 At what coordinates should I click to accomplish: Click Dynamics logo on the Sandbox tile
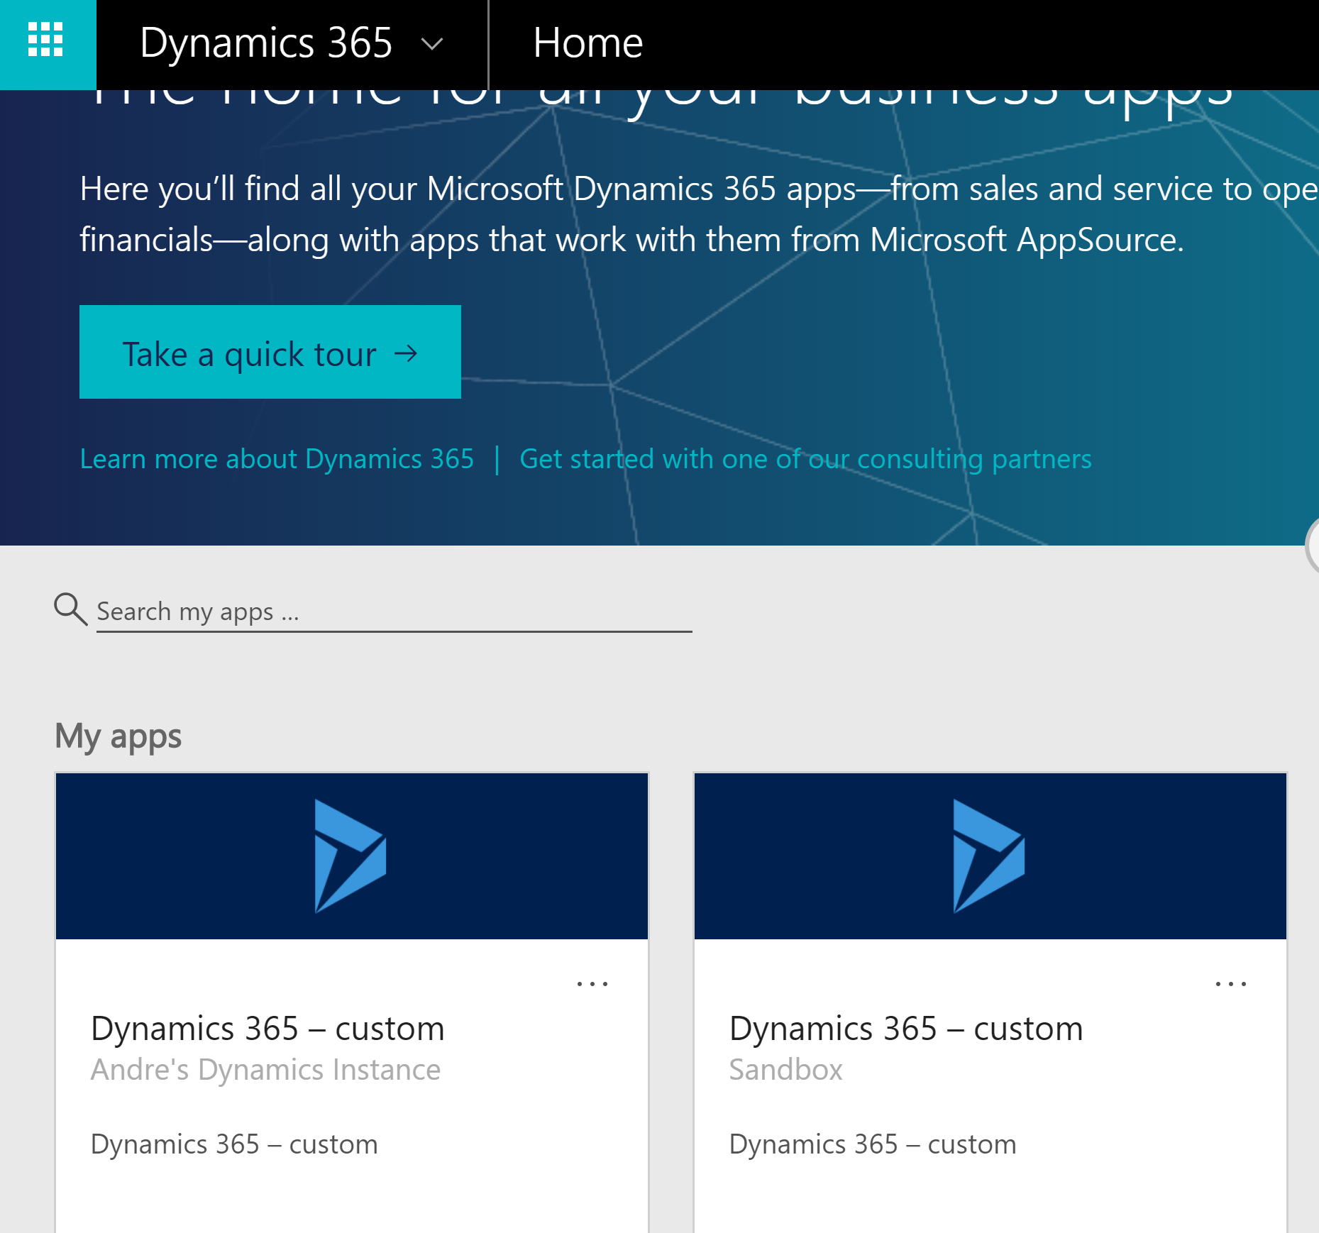click(x=989, y=856)
